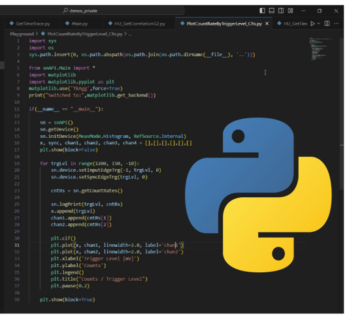Click Playground breadcrumb

[22, 34]
